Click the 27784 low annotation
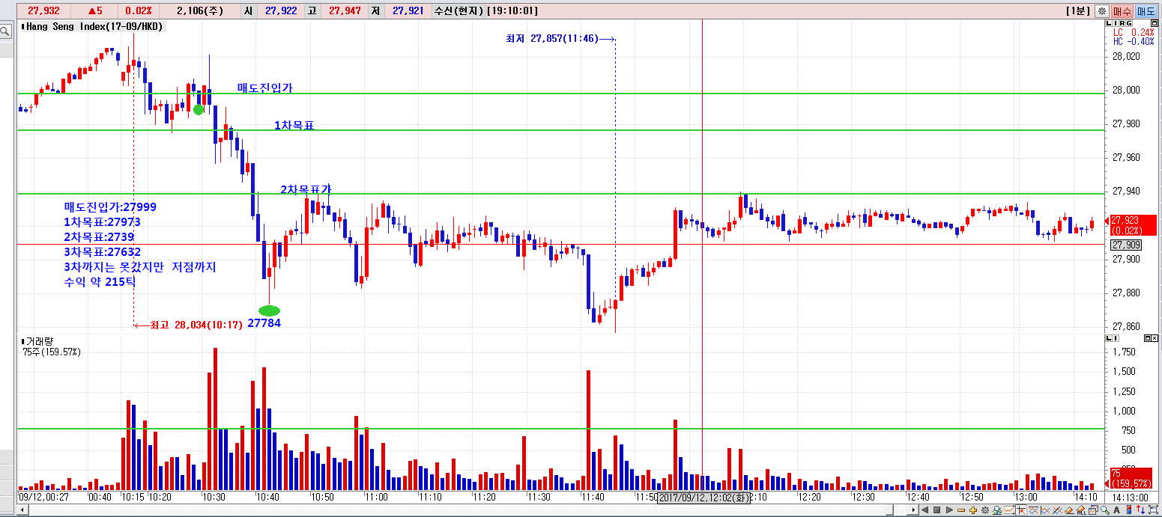The image size is (1162, 517). tap(264, 323)
